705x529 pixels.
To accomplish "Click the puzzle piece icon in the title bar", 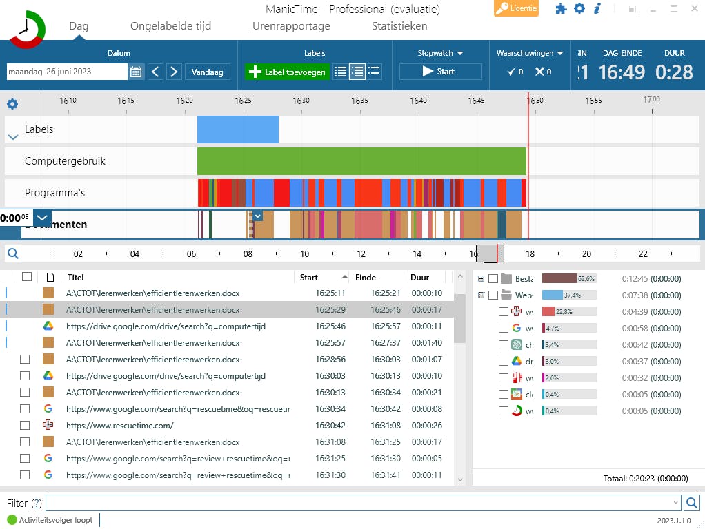I will click(x=561, y=9).
